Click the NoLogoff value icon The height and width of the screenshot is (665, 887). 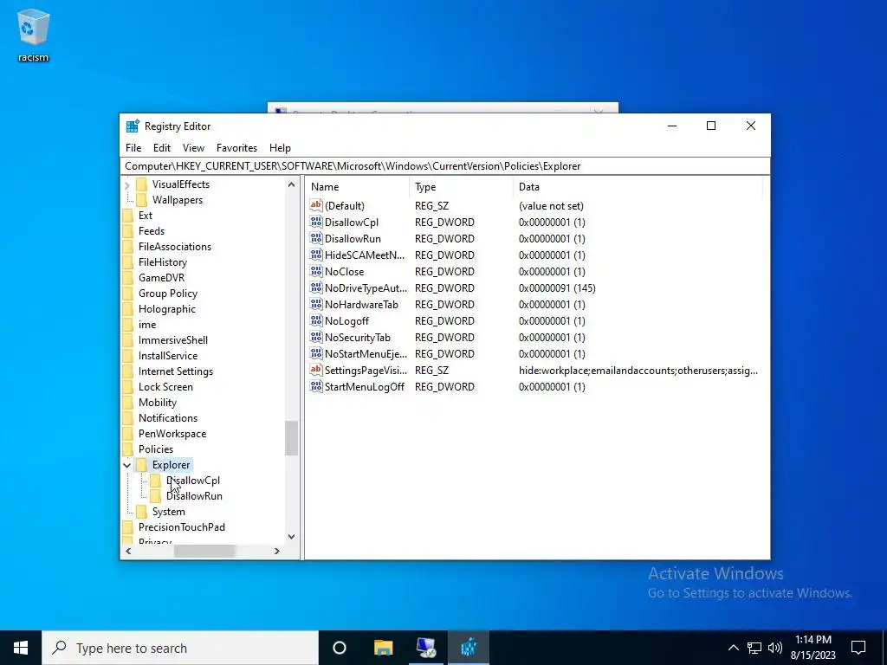pos(316,320)
